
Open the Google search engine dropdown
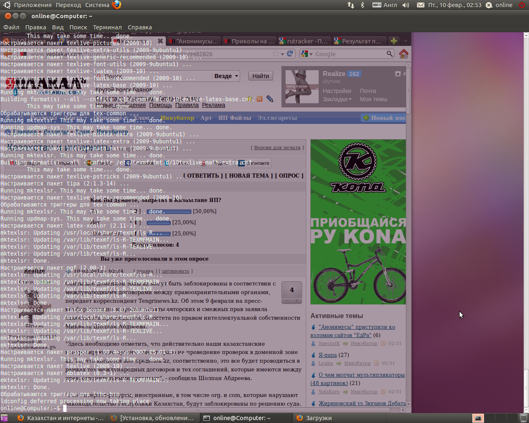pos(307,54)
